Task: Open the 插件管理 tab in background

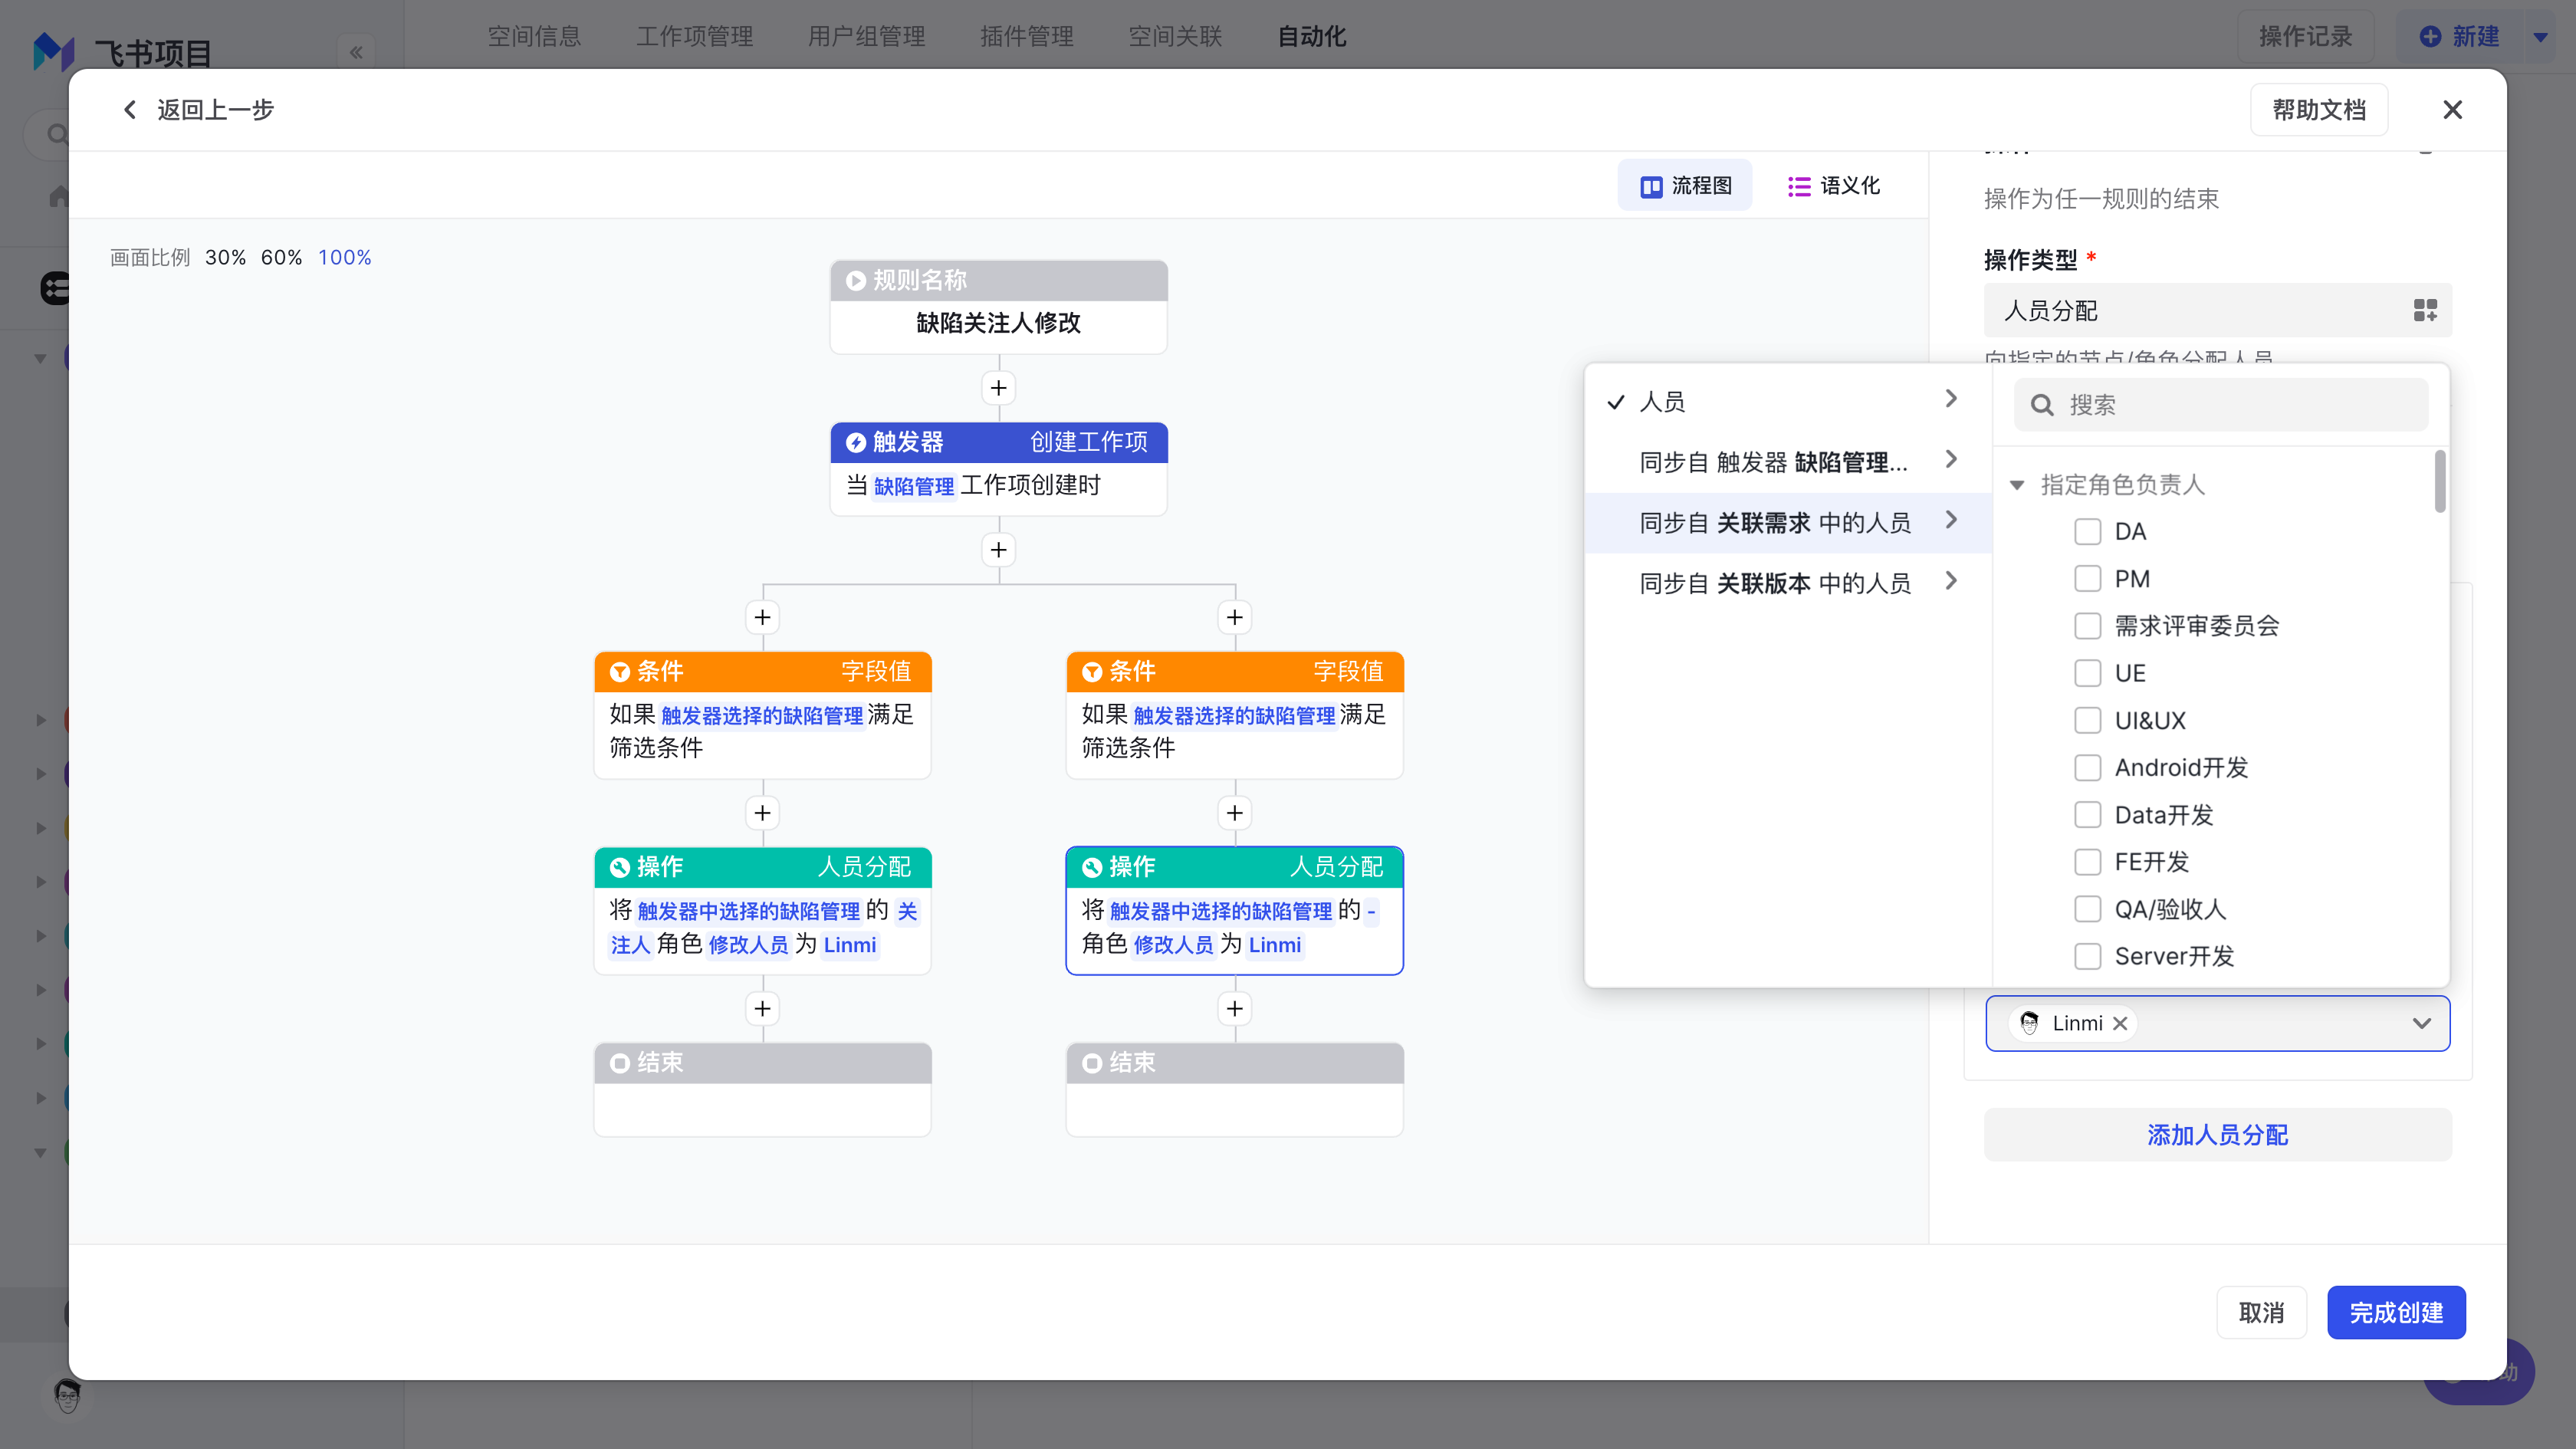Action: (1026, 36)
